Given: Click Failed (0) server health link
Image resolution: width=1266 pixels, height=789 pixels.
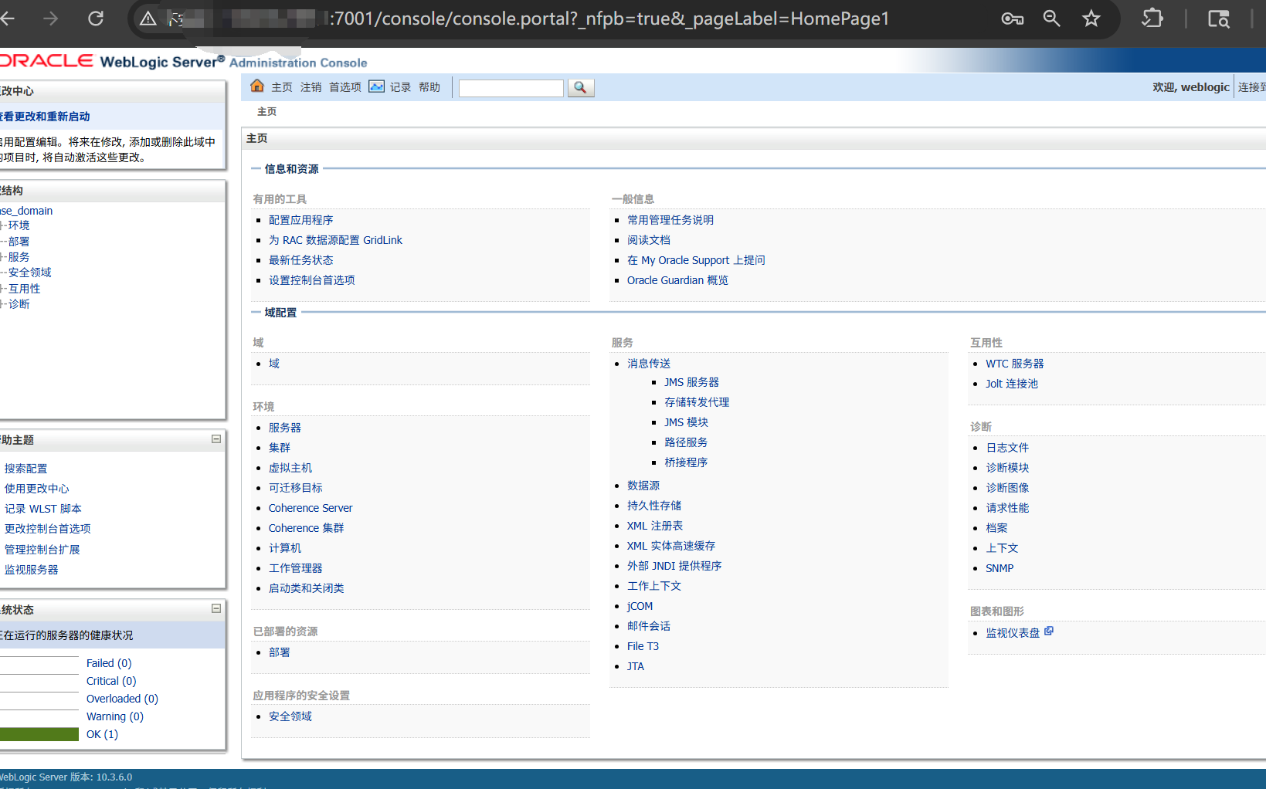Looking at the screenshot, I should [109, 663].
